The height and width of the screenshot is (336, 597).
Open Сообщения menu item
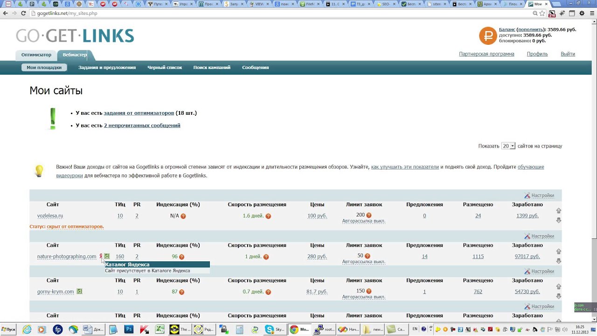pyautogui.click(x=255, y=68)
